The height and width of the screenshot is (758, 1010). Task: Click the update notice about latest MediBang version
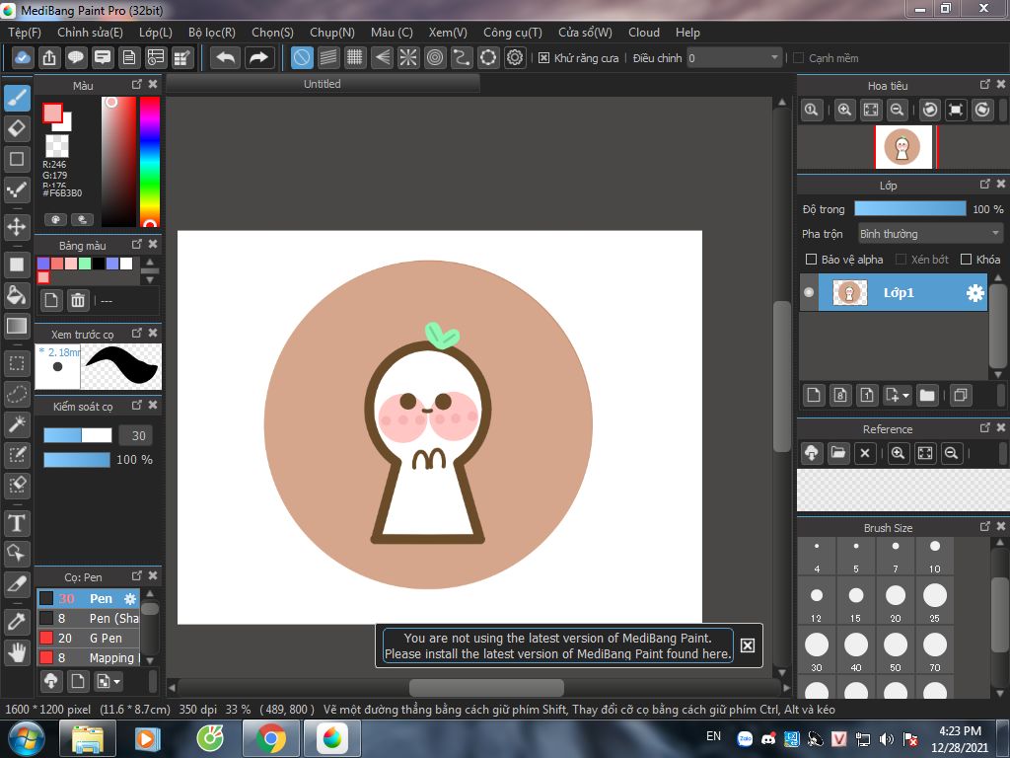tap(558, 645)
